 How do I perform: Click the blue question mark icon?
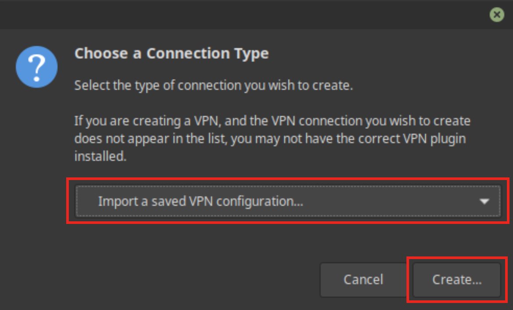pos(36,67)
